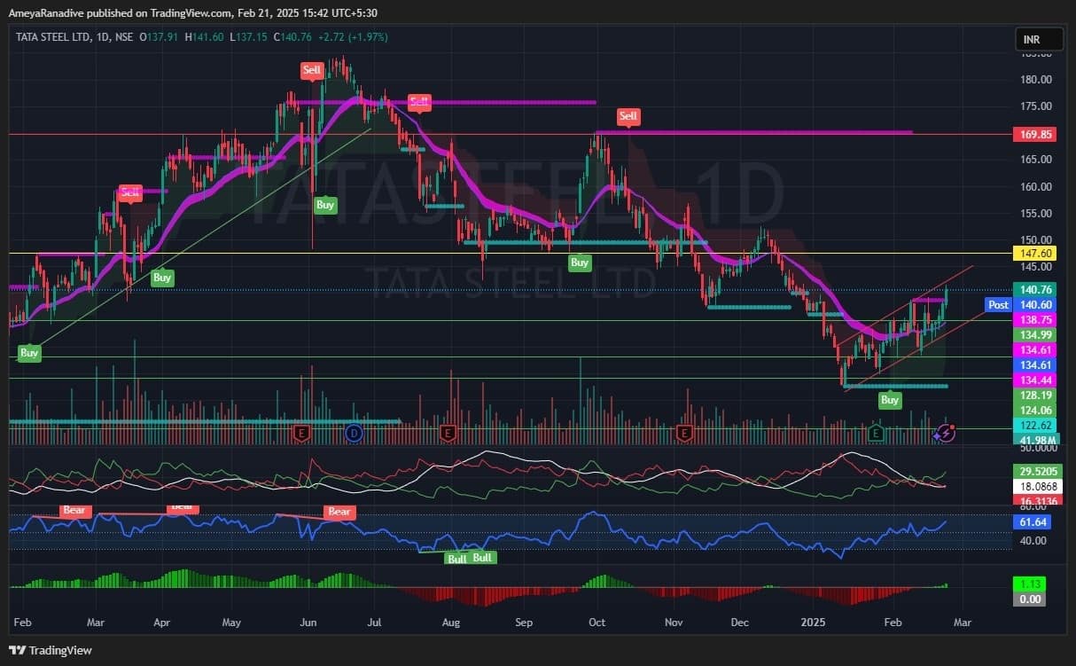
Task: Click the TATA STEEL LTD symbol title
Action: (x=54, y=36)
